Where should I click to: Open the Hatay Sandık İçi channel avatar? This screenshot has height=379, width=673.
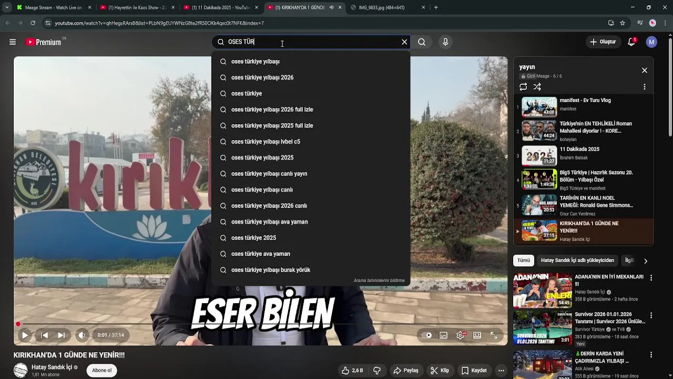tap(21, 371)
